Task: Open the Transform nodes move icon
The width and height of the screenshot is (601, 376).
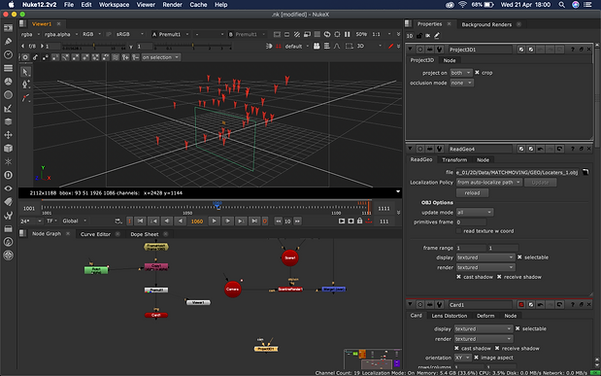Action: tap(8, 135)
